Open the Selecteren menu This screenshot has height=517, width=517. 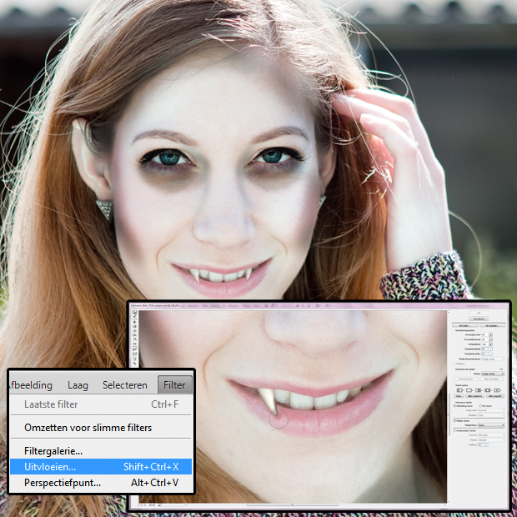pos(125,385)
